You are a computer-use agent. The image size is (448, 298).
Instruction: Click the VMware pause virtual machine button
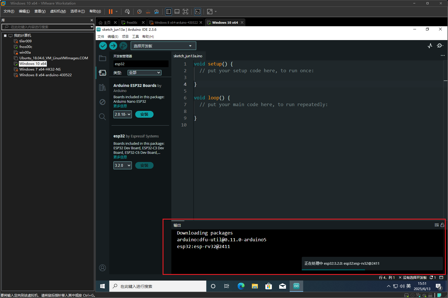pos(111,12)
